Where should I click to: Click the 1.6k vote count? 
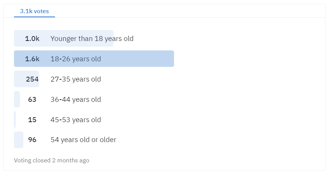click(32, 59)
